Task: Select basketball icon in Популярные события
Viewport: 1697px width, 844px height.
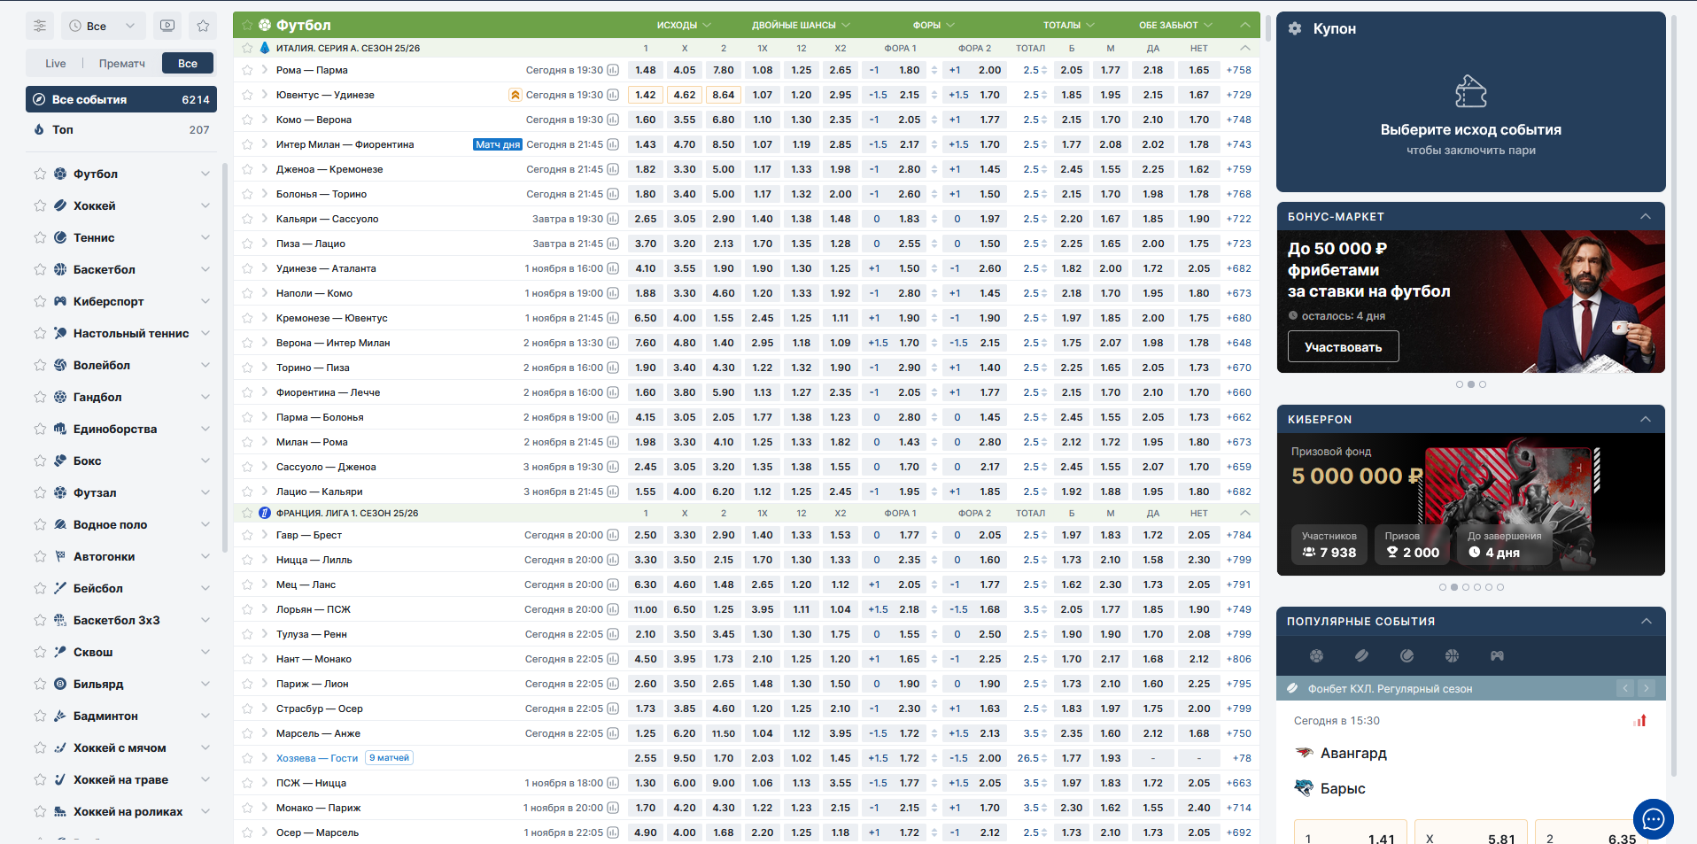Action: tap(1452, 656)
